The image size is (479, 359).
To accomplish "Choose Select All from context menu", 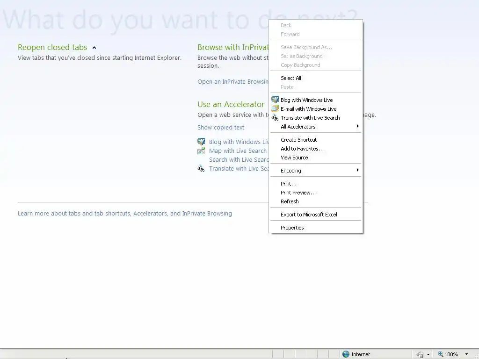I will [316, 78].
